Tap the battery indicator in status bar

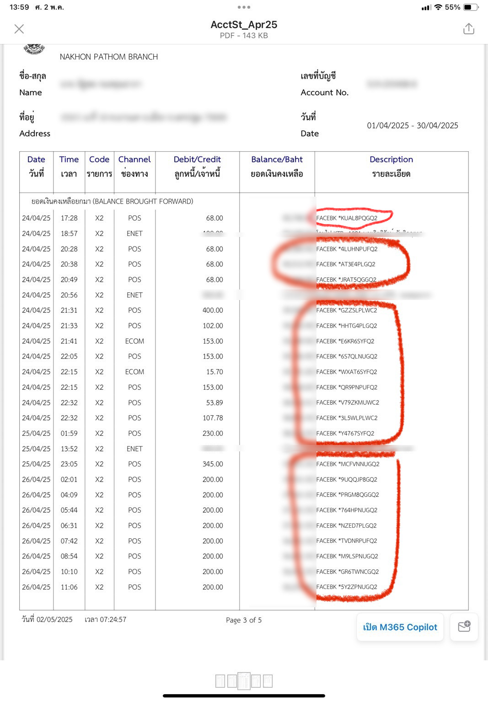click(x=471, y=7)
